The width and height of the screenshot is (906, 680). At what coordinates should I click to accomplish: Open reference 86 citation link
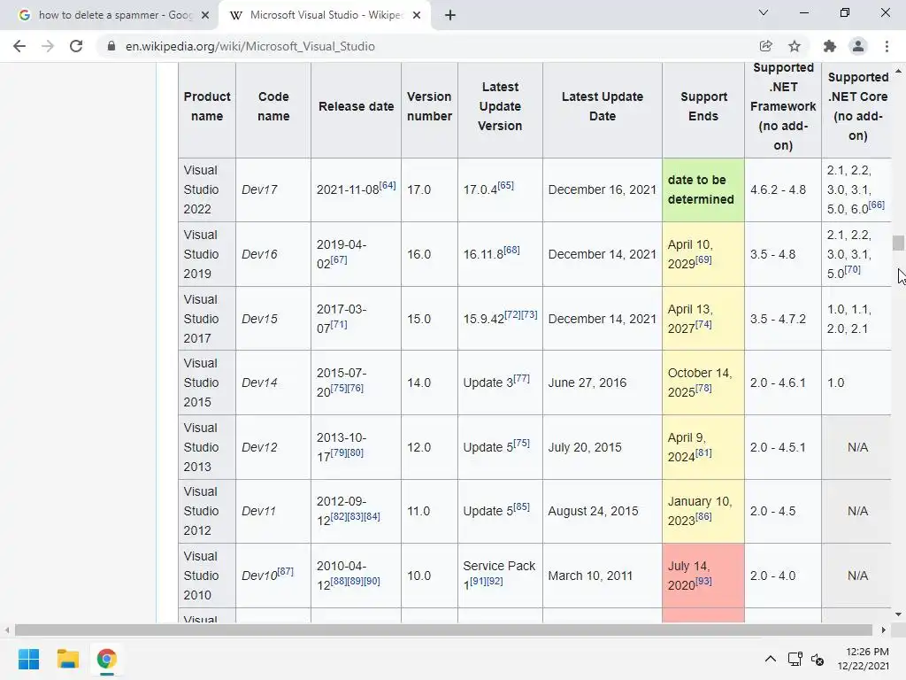[x=703, y=516]
